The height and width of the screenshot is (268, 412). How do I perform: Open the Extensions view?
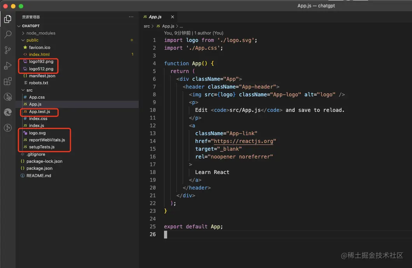tap(8, 82)
